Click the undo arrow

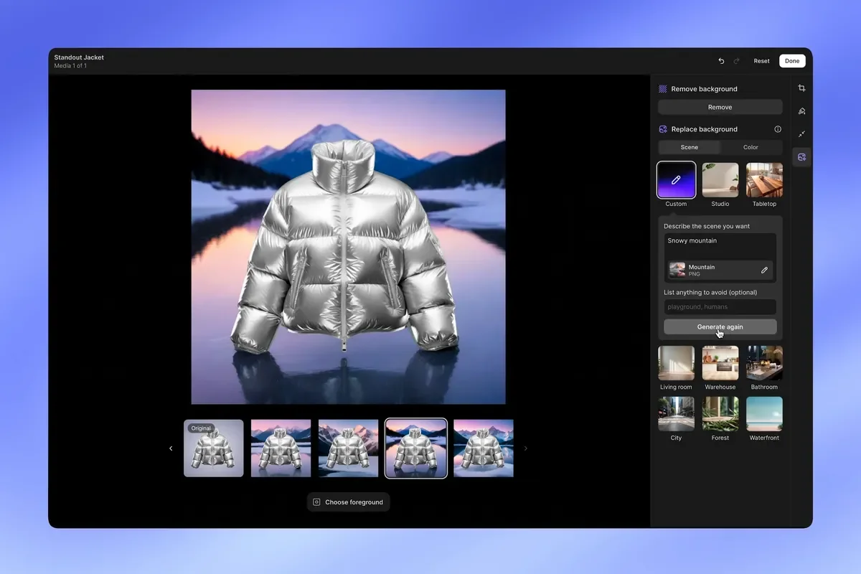pyautogui.click(x=721, y=61)
